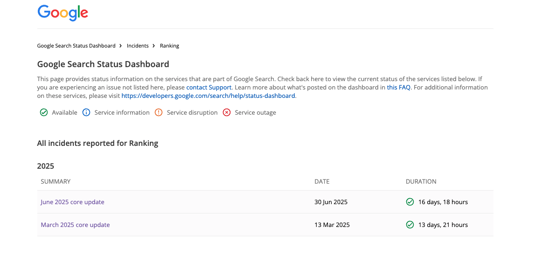The width and height of the screenshot is (556, 254).
Task: Click the blue Service information icon
Action: [86, 113]
